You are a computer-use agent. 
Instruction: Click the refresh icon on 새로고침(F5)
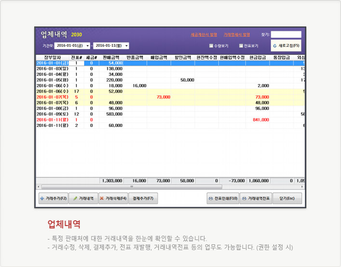tap(274, 46)
